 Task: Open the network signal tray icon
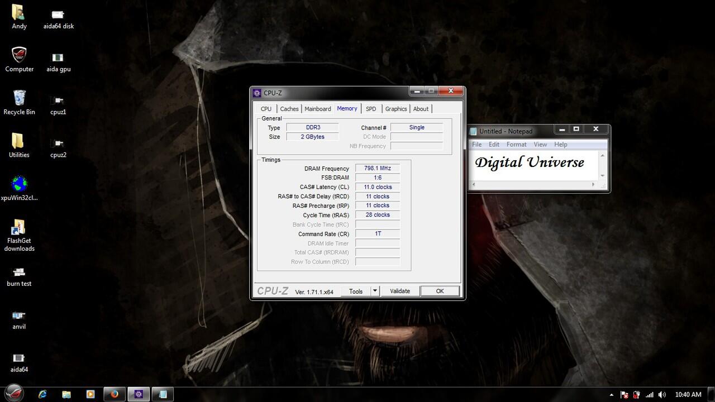pos(649,395)
